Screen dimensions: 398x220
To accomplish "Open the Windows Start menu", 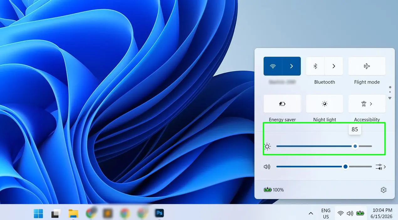I will click(x=39, y=214).
